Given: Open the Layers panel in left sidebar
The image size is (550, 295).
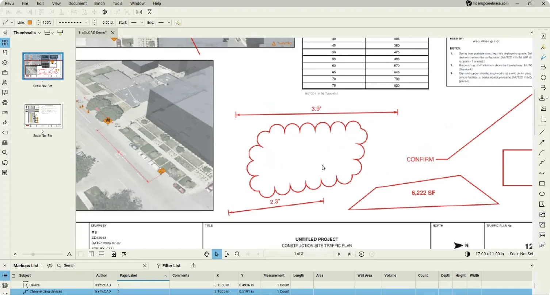Looking at the screenshot, I should (5, 63).
